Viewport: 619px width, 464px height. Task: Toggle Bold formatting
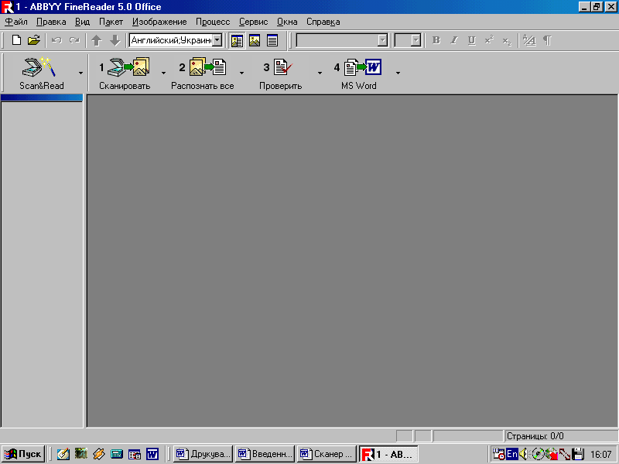tap(436, 40)
